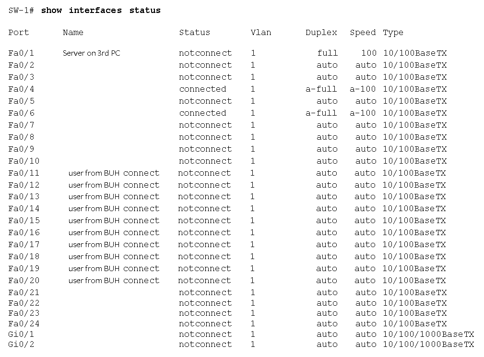Image resolution: width=484 pixels, height=357 pixels.
Task: Click the 'Server on 3rd PC' name
Action: [91, 53]
